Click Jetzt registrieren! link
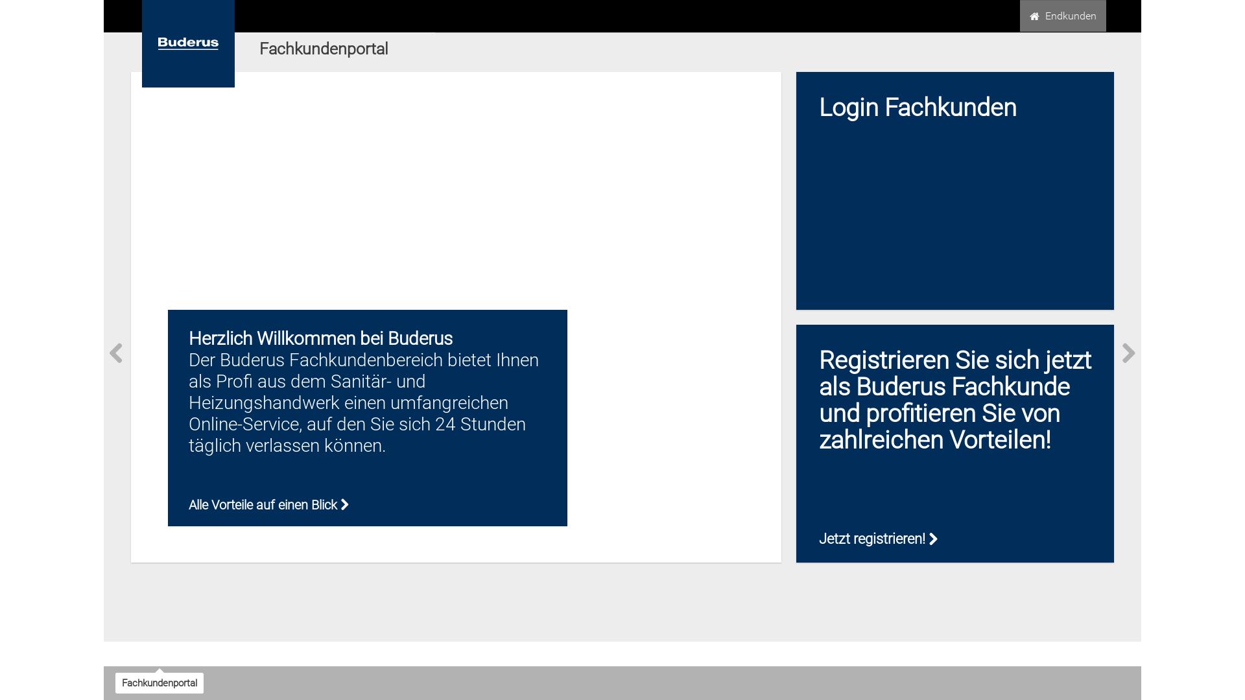The width and height of the screenshot is (1245, 700). click(878, 539)
